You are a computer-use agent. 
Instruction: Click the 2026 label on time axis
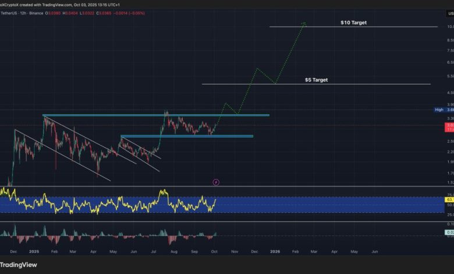click(275, 251)
